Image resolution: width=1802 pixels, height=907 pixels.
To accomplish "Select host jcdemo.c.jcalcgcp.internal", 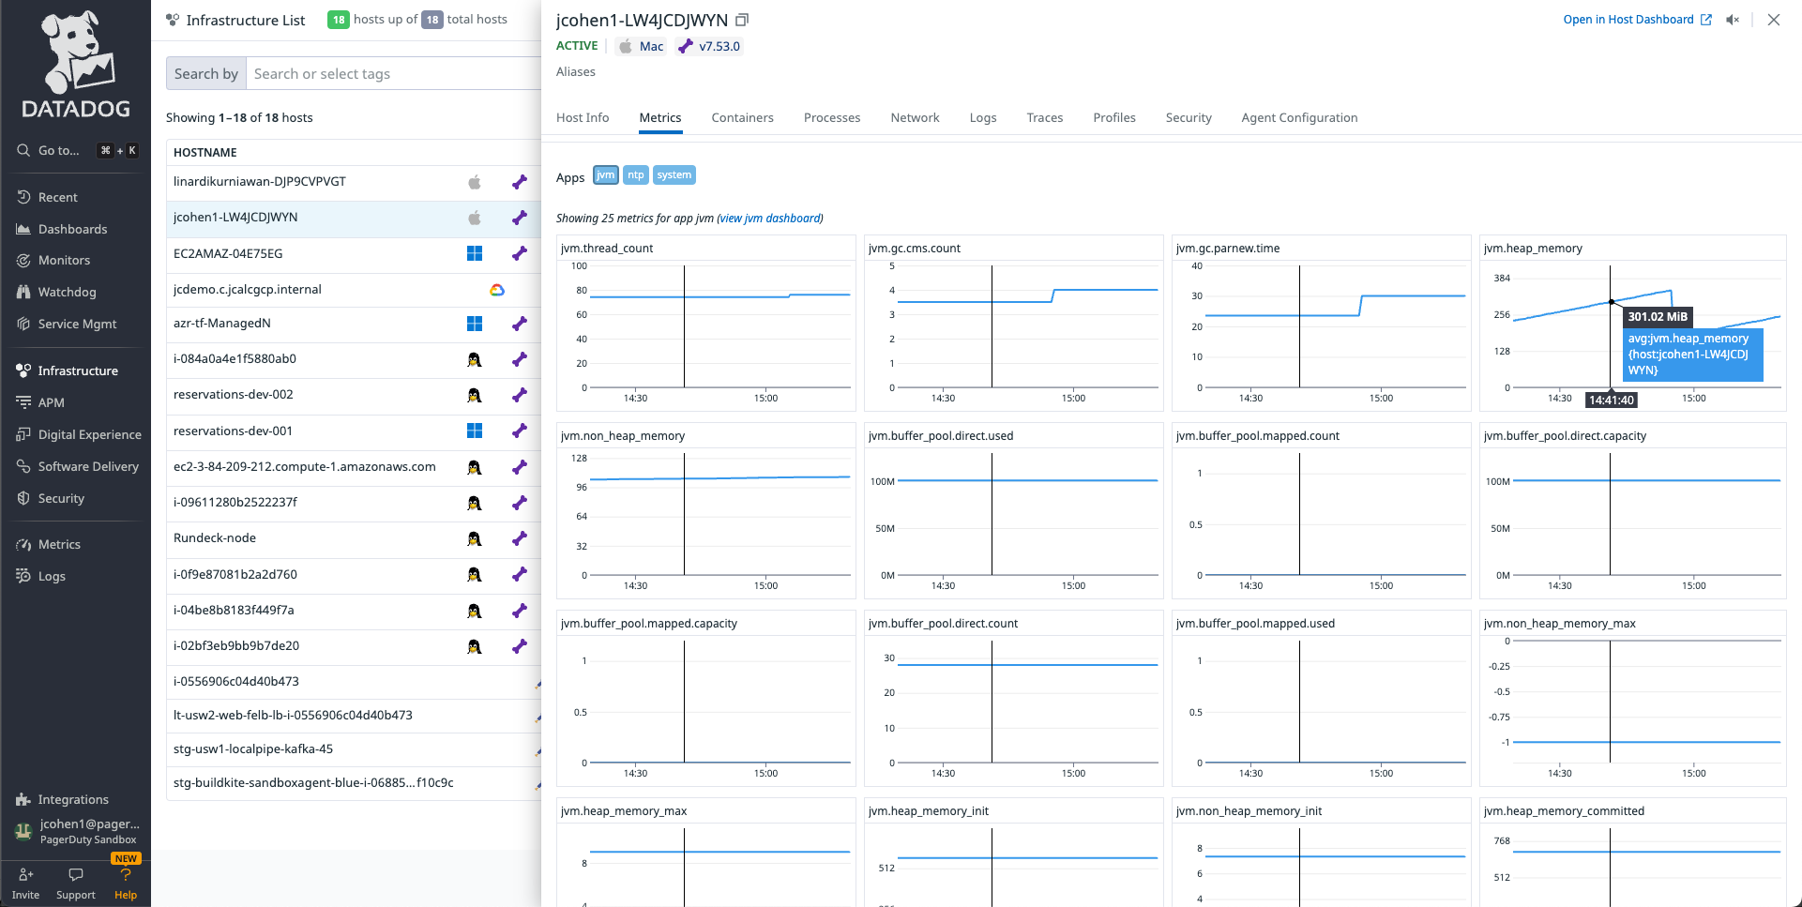I will click(x=248, y=289).
